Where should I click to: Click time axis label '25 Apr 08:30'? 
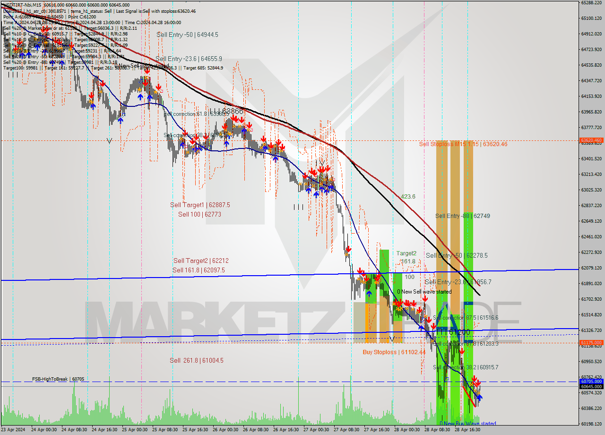click(x=164, y=430)
